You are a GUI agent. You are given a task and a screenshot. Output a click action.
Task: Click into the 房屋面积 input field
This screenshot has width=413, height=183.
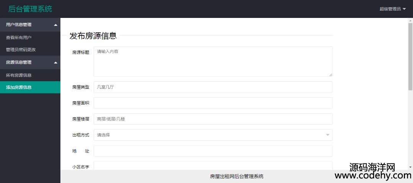pos(213,103)
